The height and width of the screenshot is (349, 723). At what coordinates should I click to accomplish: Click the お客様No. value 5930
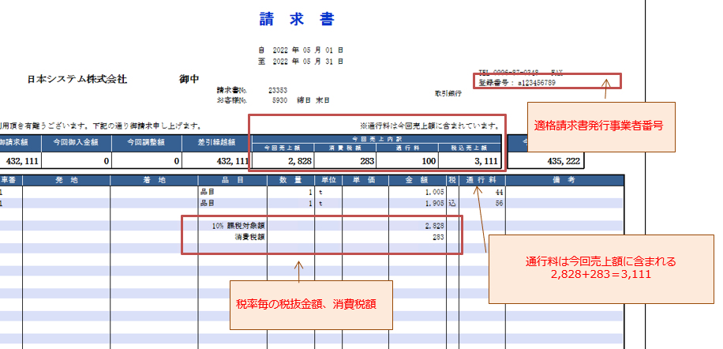point(279,101)
